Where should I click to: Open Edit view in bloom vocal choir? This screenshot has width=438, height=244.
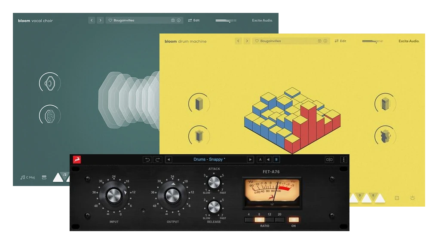tap(194, 20)
